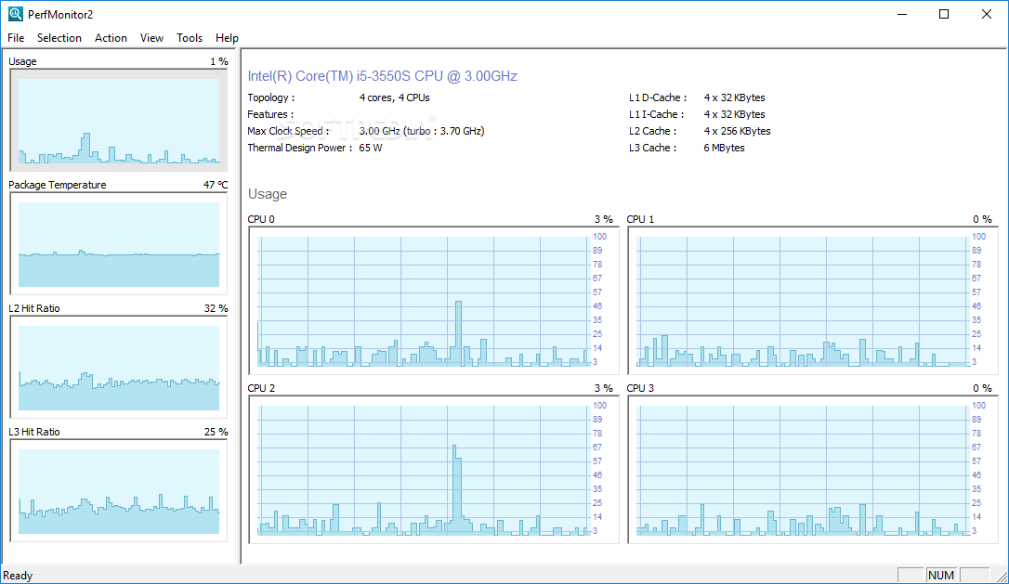1009x584 pixels.
Task: Click the CPU 0 usage graph
Action: click(433, 301)
